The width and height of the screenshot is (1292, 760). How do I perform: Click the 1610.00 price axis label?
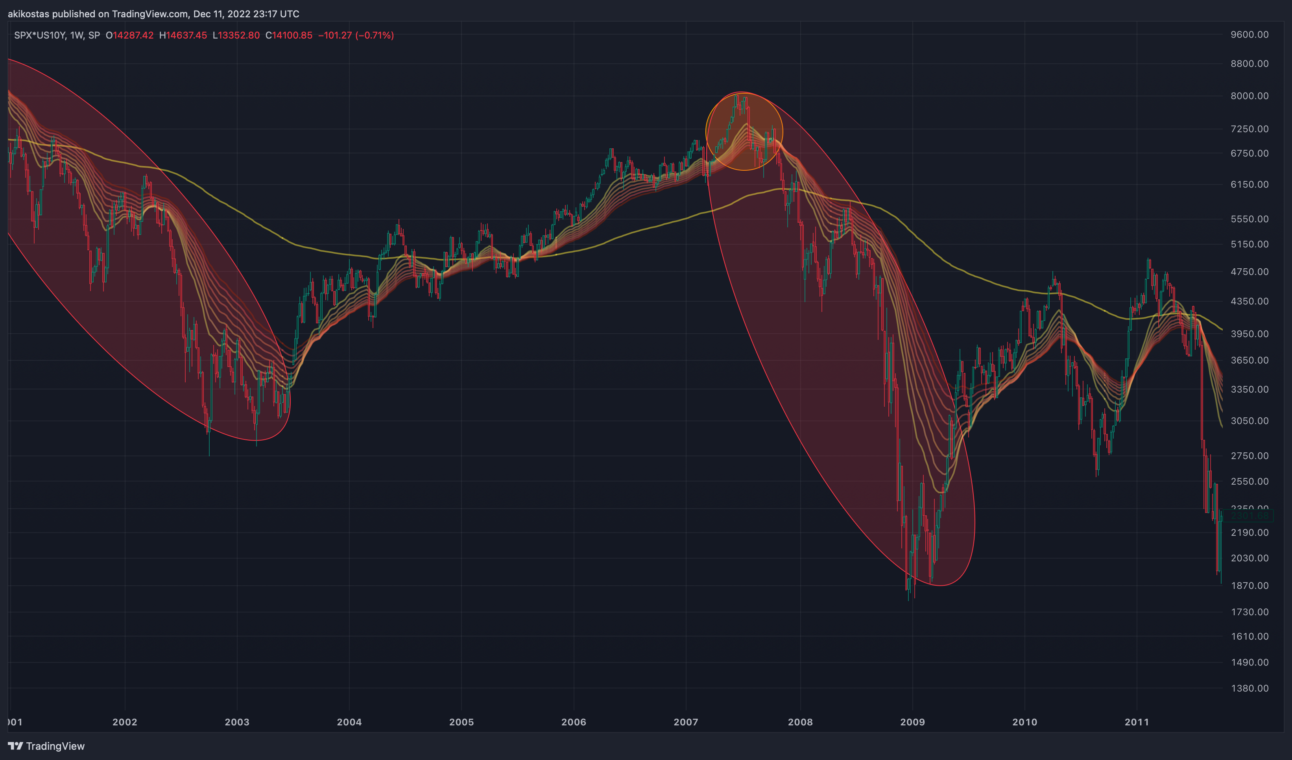click(x=1250, y=636)
